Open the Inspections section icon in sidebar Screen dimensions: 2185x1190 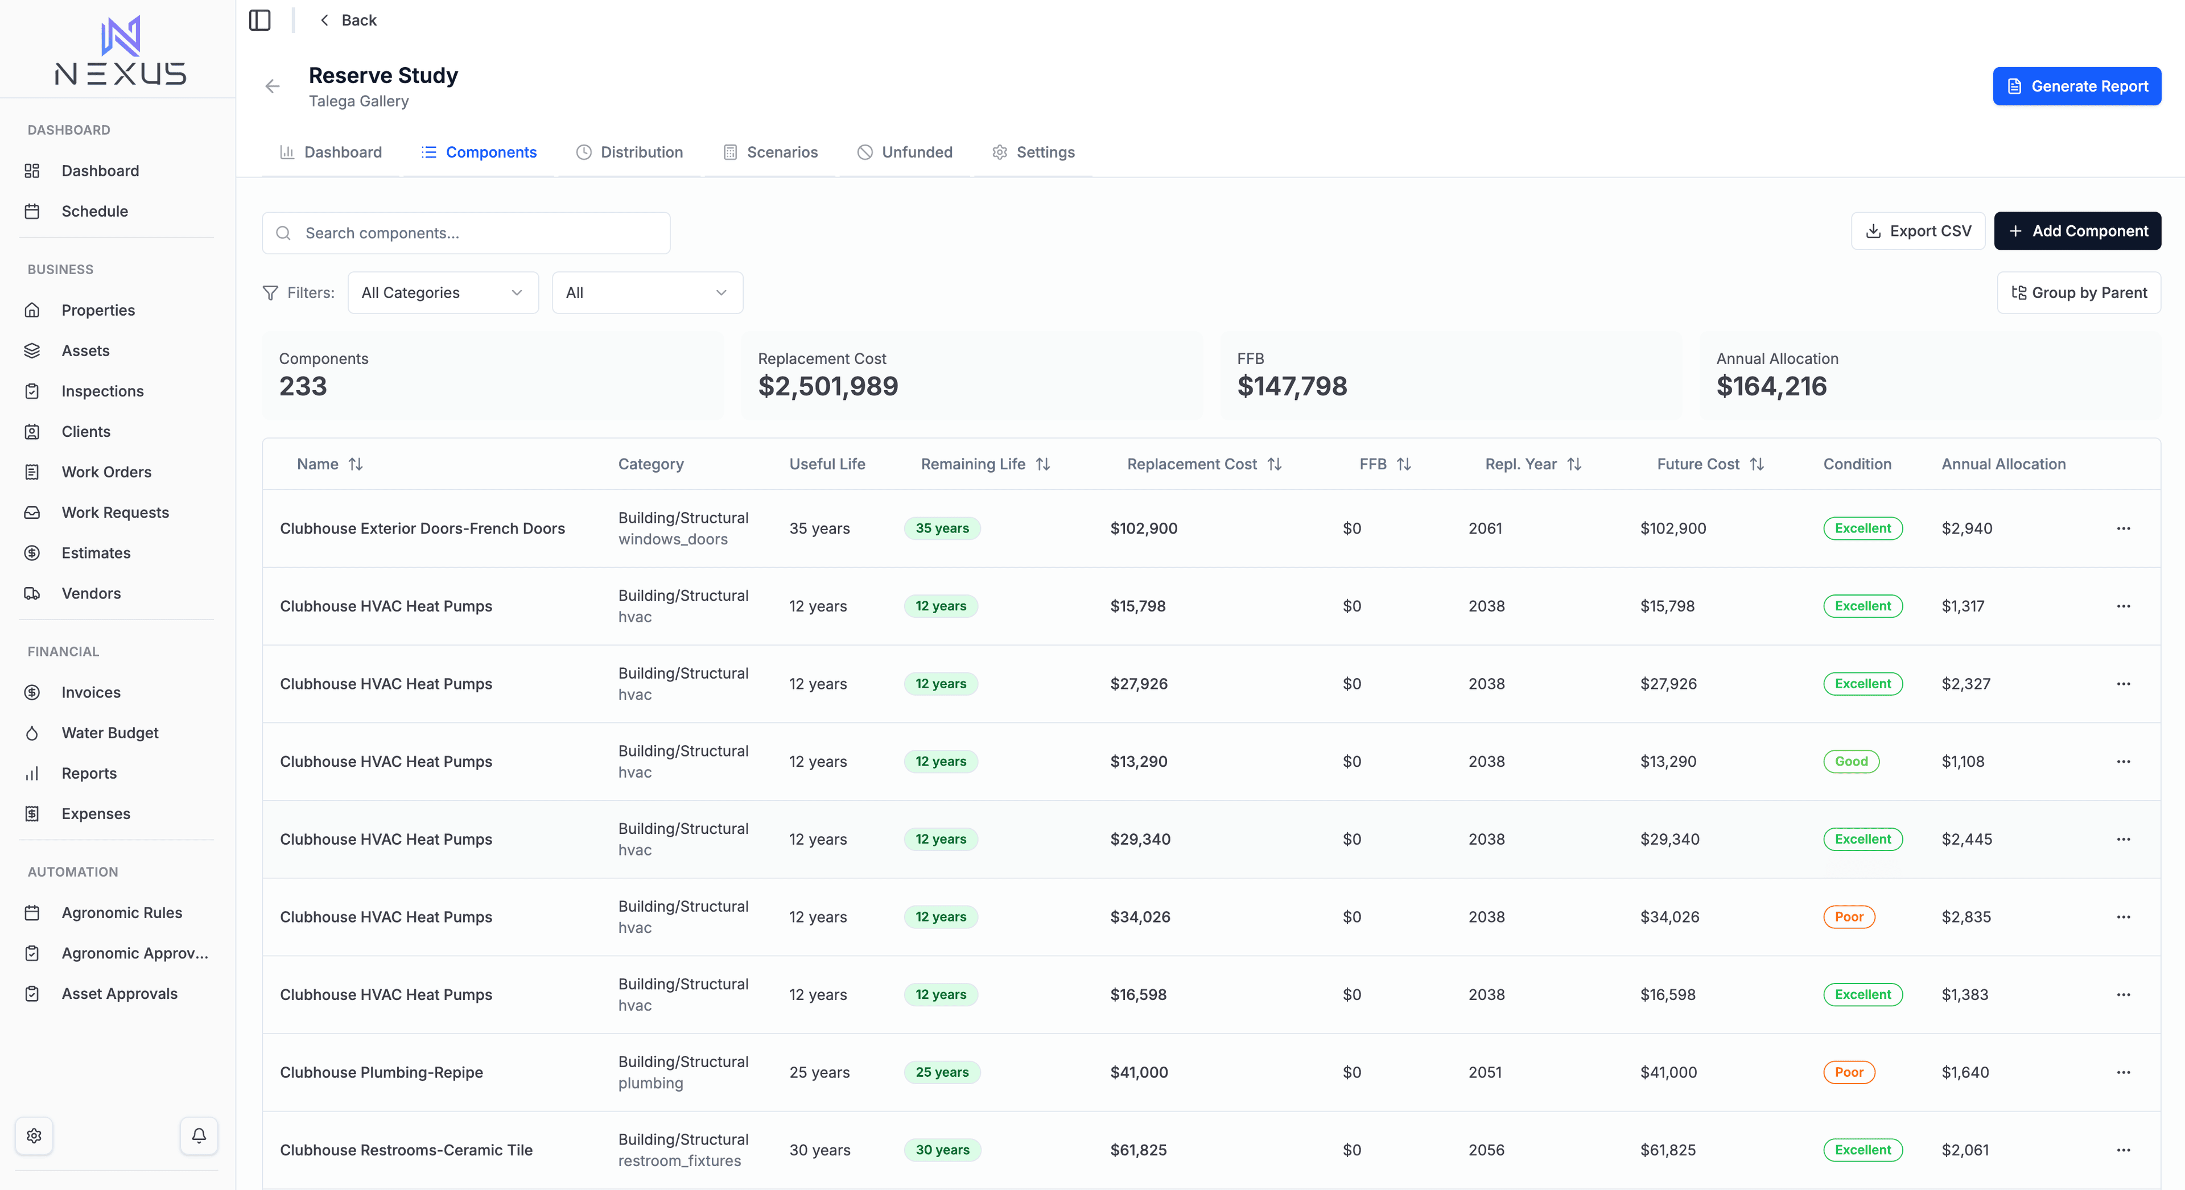click(x=32, y=390)
